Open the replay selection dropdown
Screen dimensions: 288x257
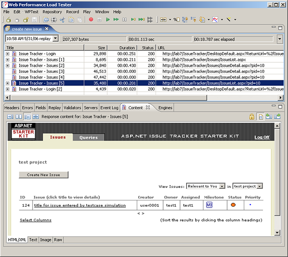click(x=55, y=38)
